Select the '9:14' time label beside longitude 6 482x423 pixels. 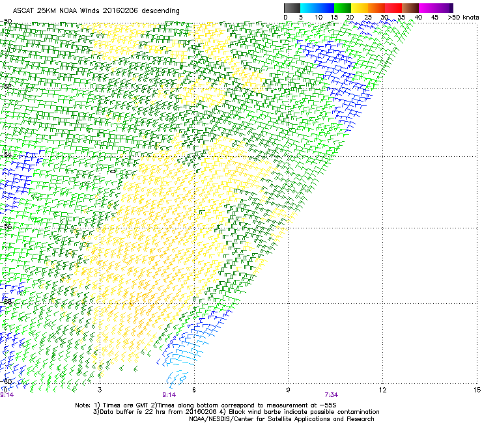(169, 395)
